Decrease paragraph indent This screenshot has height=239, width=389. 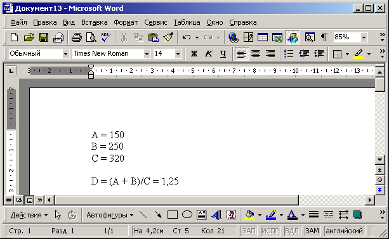[x=304, y=53]
